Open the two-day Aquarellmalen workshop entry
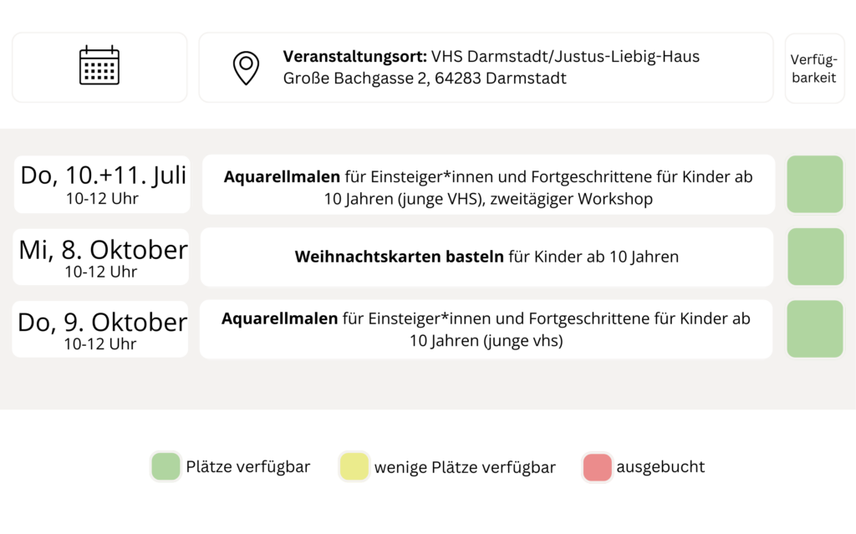 pyautogui.click(x=488, y=185)
